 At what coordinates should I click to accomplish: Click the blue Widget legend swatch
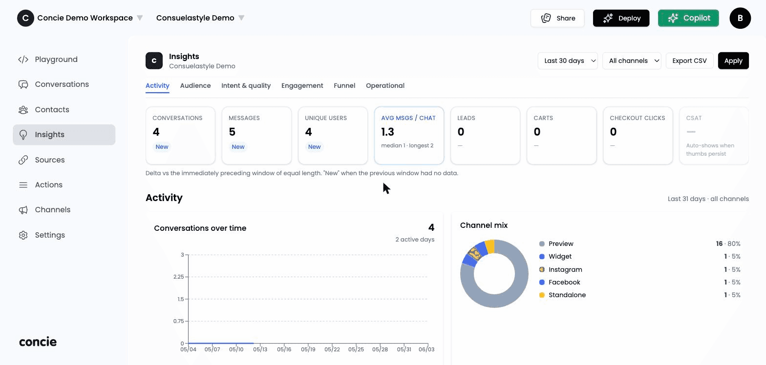point(542,257)
